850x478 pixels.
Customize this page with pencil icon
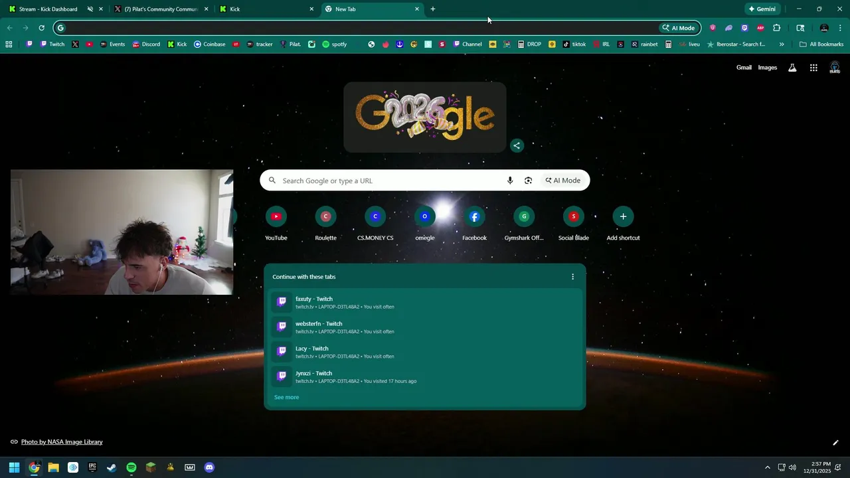point(835,443)
